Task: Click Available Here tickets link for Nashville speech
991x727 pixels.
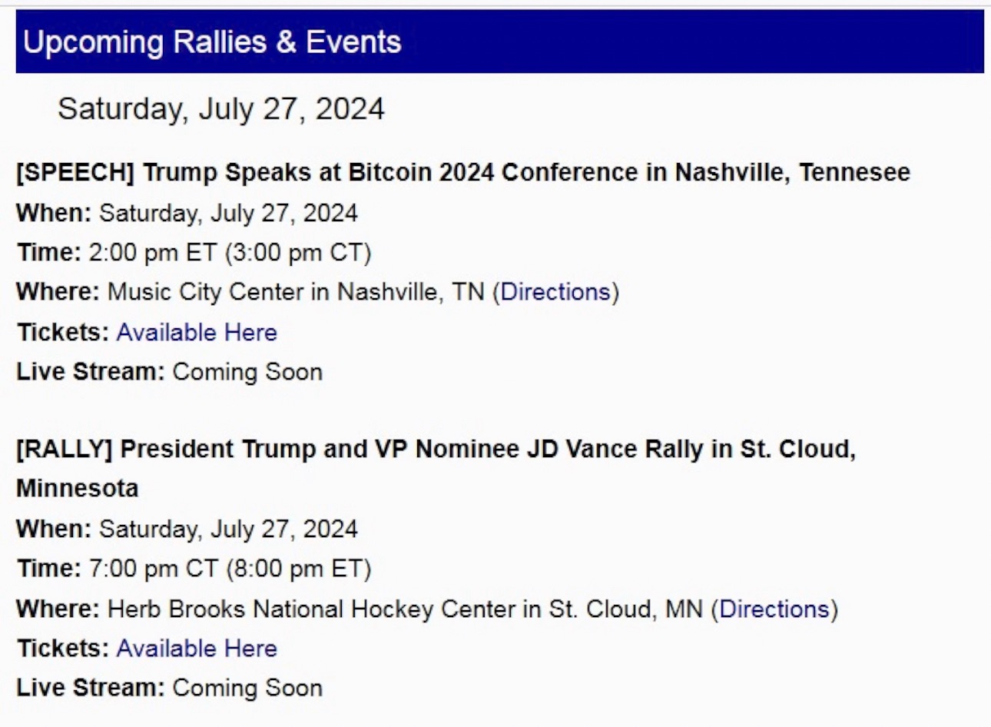Action: tap(197, 333)
